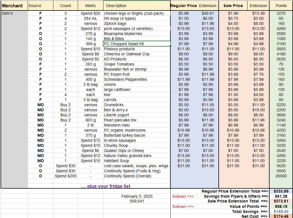The height and width of the screenshot is (218, 293).
Task: Click the 20000 points cell
Action: 281,176
